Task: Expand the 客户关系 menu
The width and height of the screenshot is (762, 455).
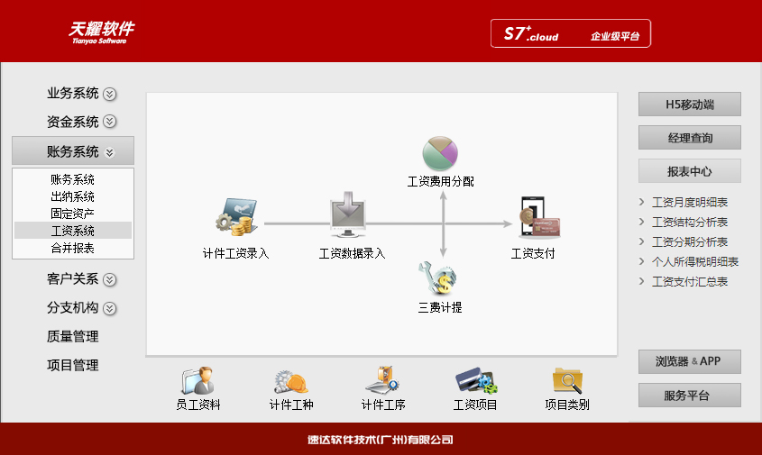Action: point(109,279)
